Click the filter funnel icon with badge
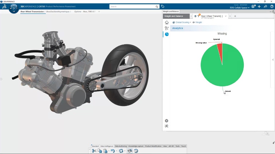The height and width of the screenshot is (154, 275). (x=199, y=16)
